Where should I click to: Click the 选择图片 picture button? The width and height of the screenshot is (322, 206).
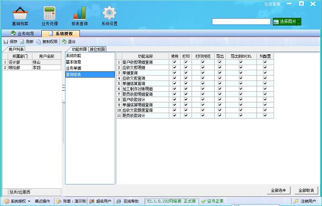(285, 21)
